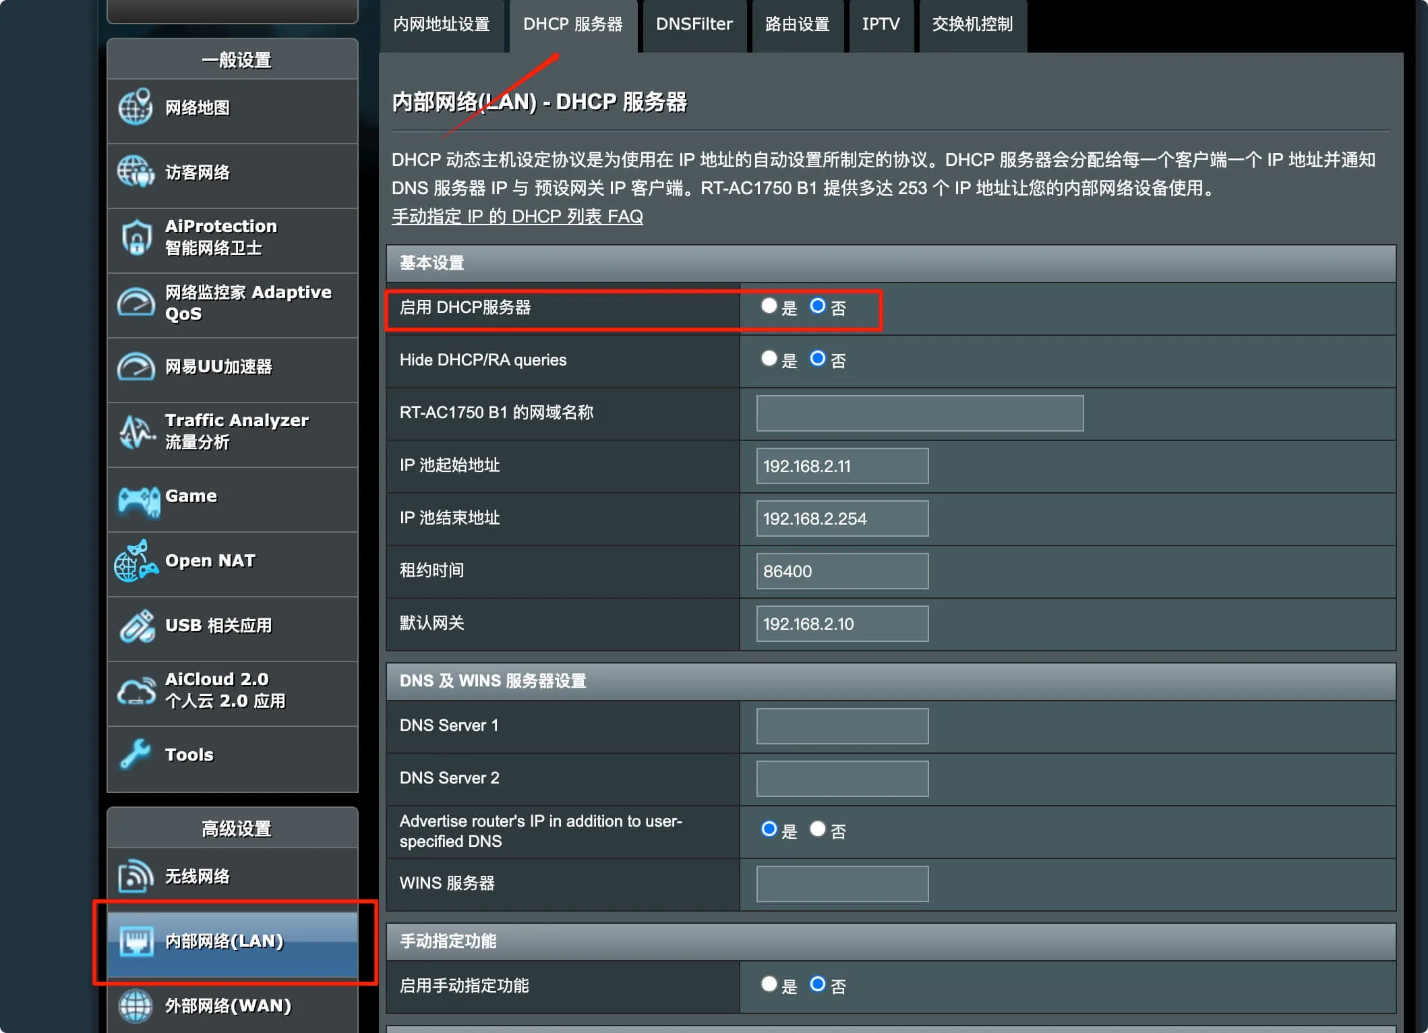Click the 访客网络 icon

(136, 172)
